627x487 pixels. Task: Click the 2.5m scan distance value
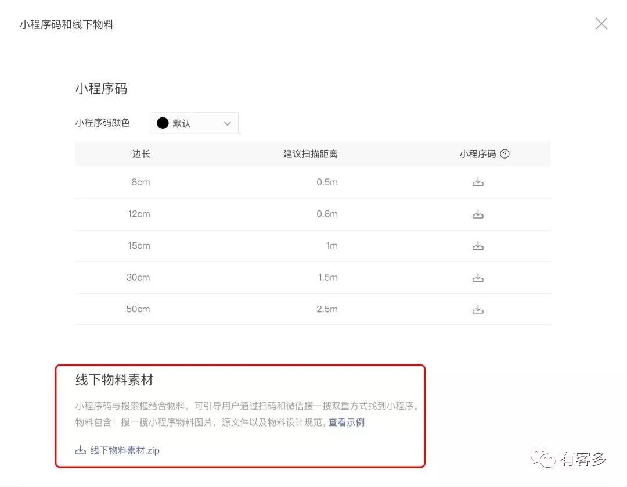point(327,309)
